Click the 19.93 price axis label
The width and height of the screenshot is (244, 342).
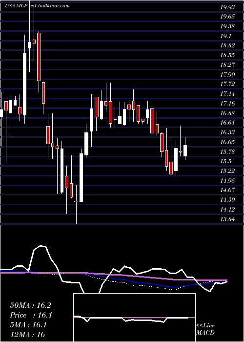point(228,7)
